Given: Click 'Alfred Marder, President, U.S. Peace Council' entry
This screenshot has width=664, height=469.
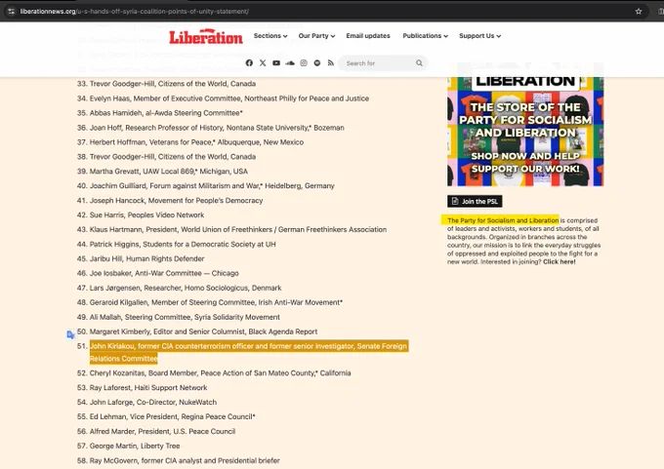Looking at the screenshot, I should pyautogui.click(x=162, y=431).
